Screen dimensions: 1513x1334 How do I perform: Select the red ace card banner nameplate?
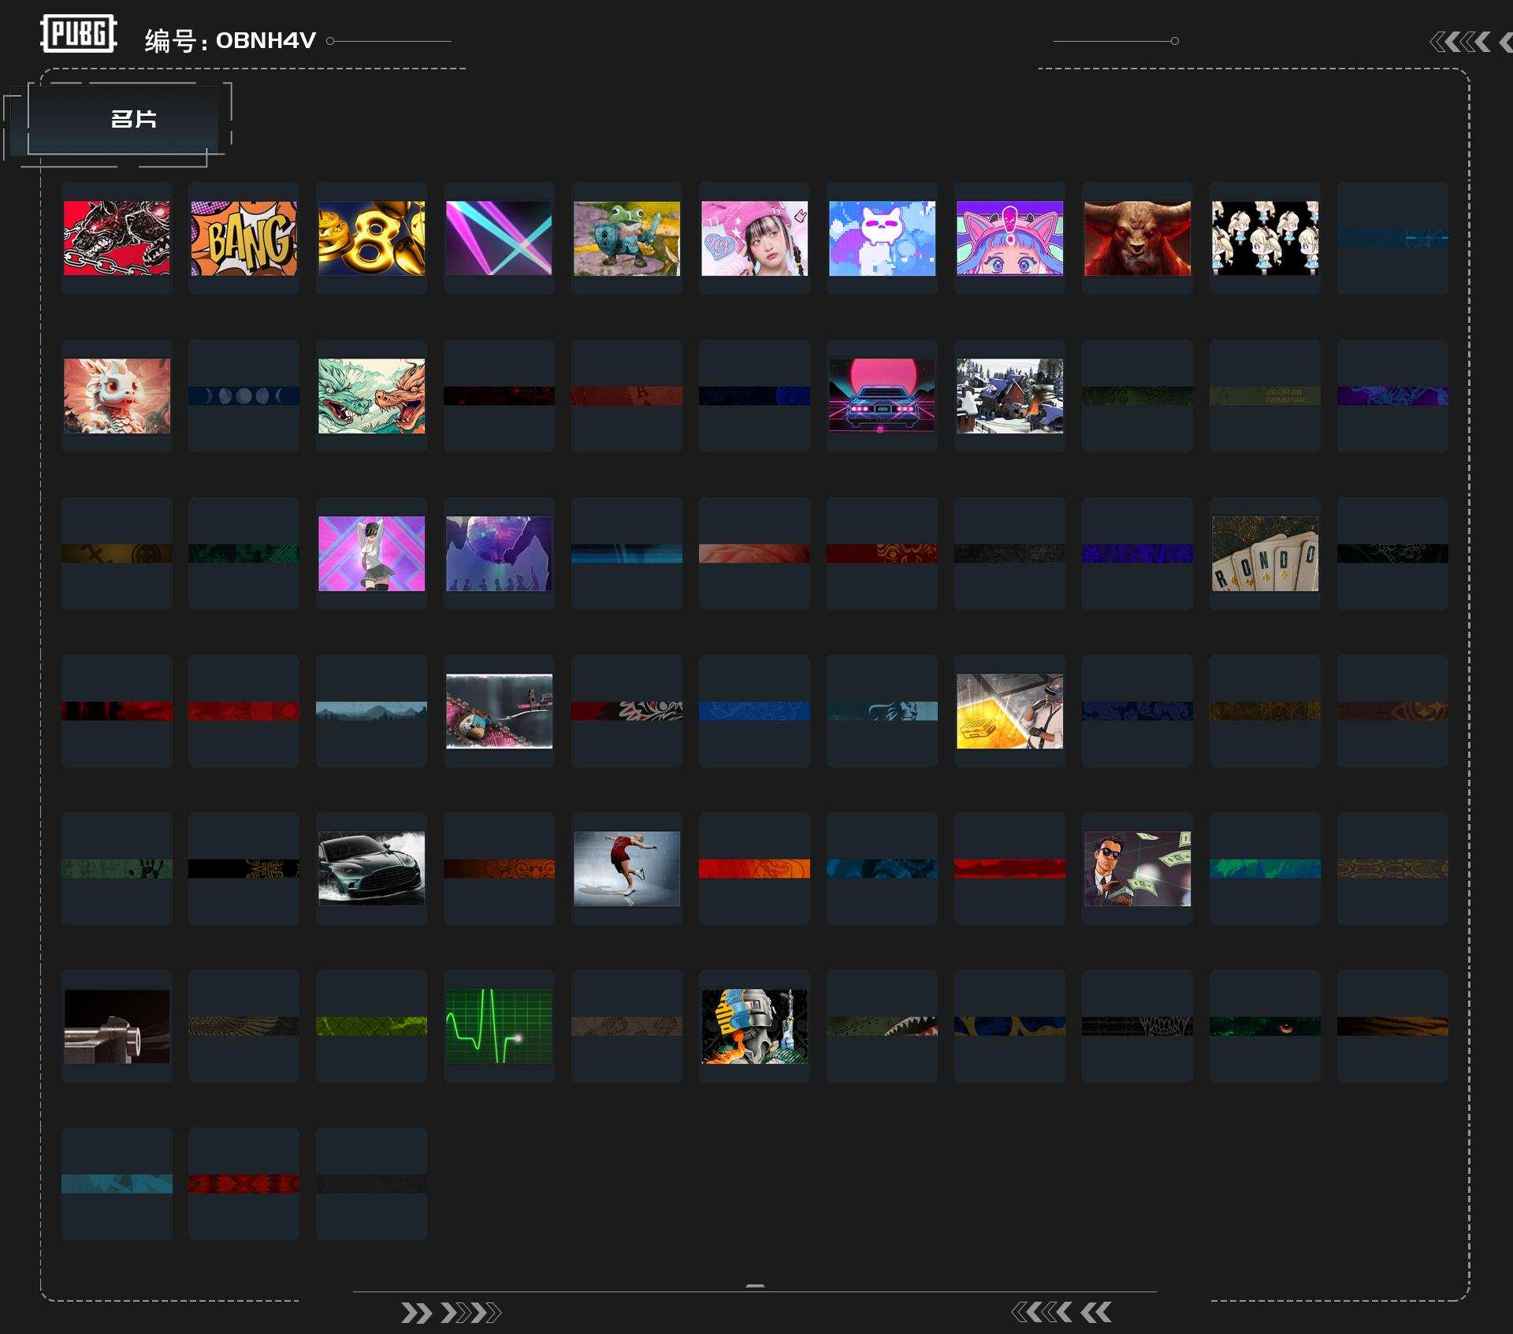pyautogui.click(x=627, y=396)
